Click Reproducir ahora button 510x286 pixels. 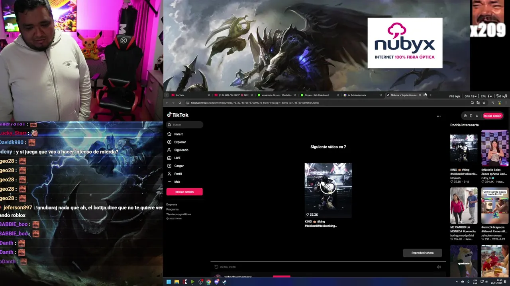coord(422,253)
